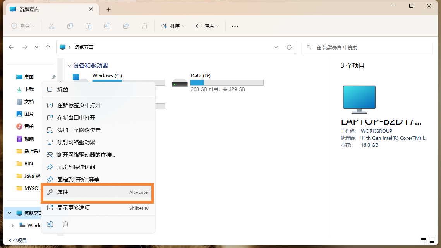
Task: Choose 在新标签页中打开 in context menu
Action: coord(98,105)
